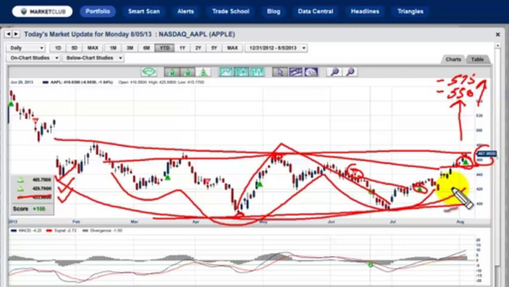This screenshot has height=287, width=509.
Task: Choose the MAX range beside 5Y
Action: [x=232, y=48]
